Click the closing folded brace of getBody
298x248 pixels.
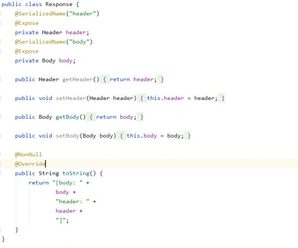pos(140,117)
